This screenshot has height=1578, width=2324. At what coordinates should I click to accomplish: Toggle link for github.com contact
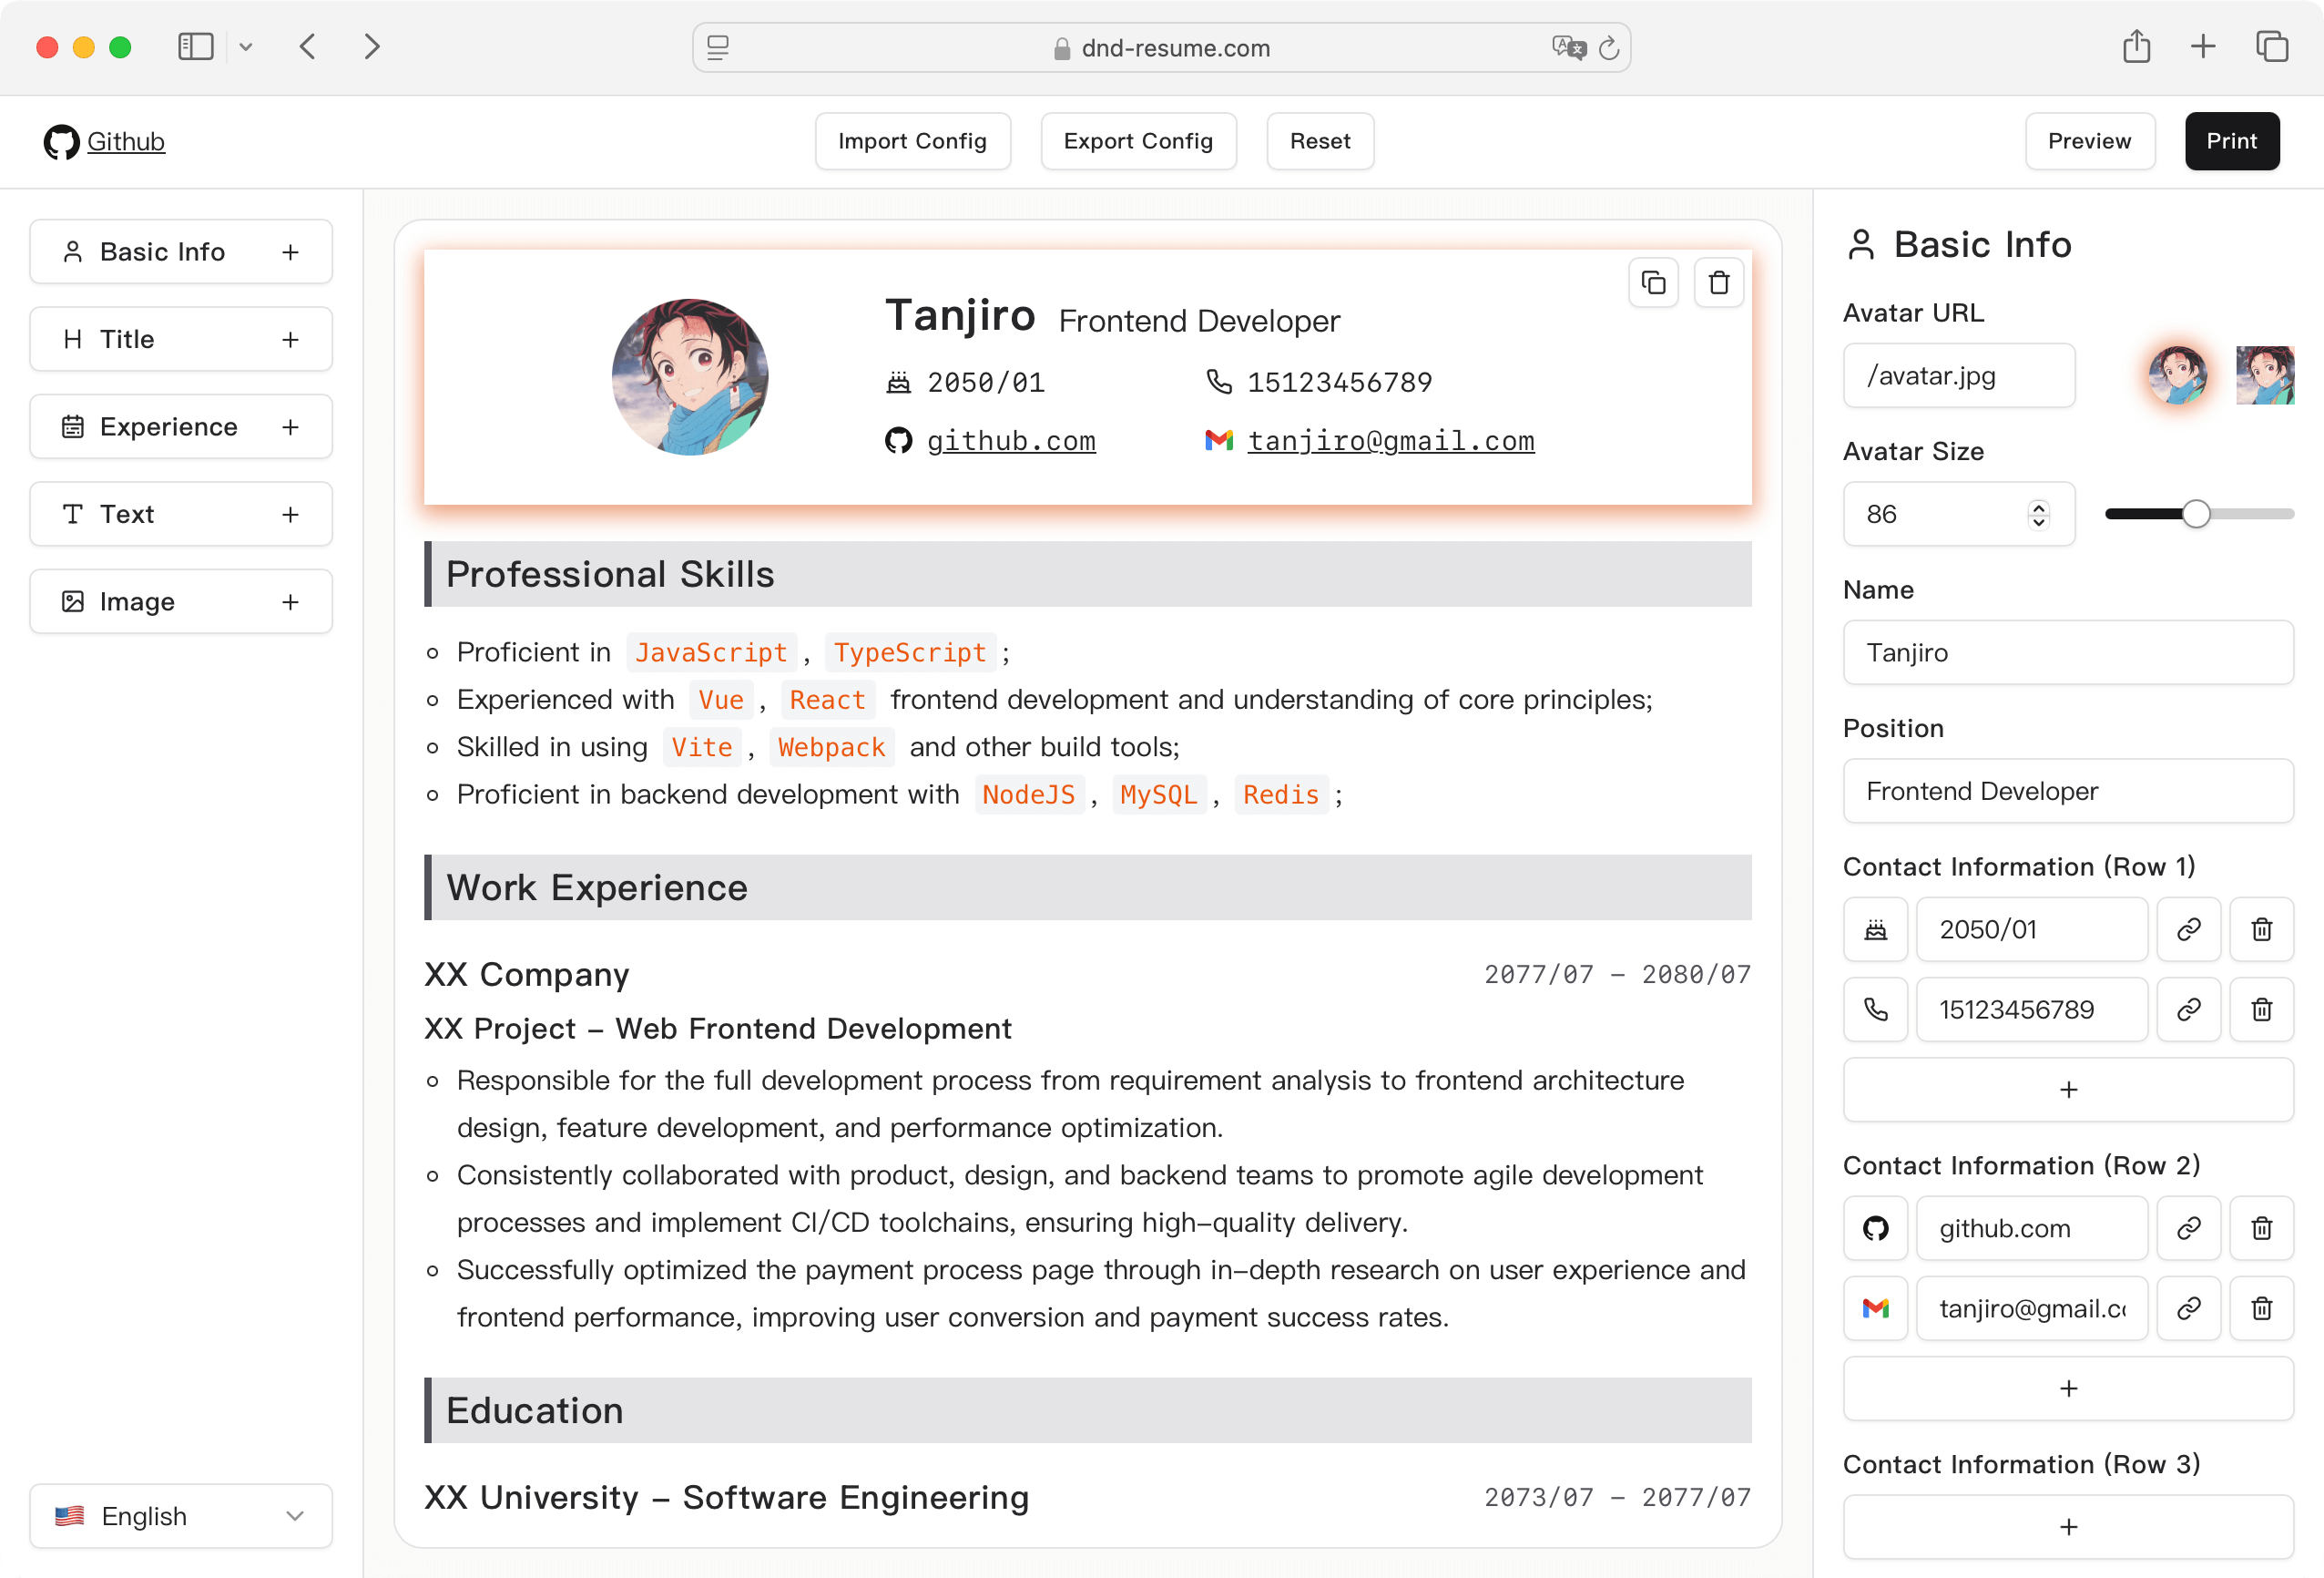tap(2188, 1228)
